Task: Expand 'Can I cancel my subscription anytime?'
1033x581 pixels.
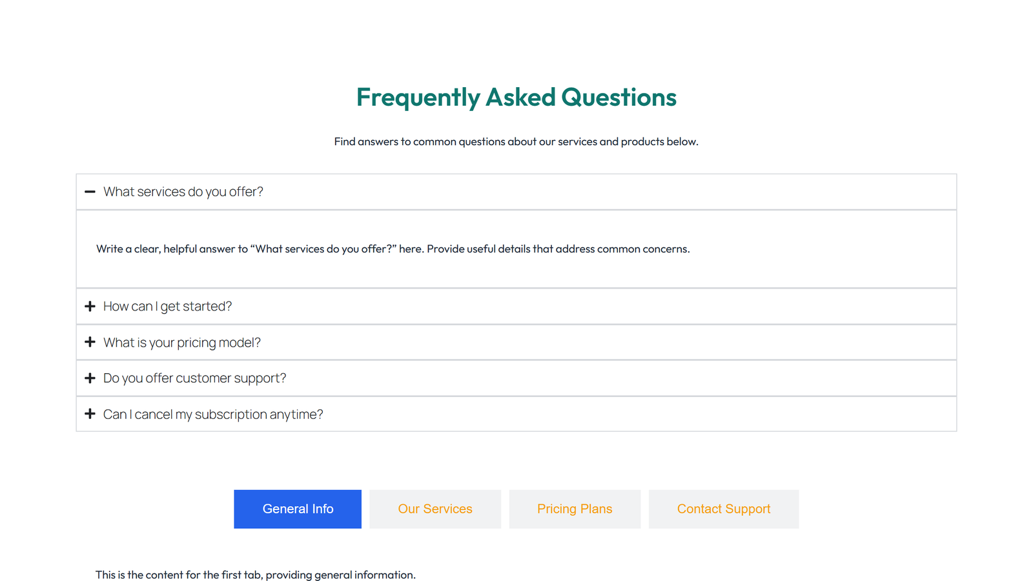Action: point(213,414)
